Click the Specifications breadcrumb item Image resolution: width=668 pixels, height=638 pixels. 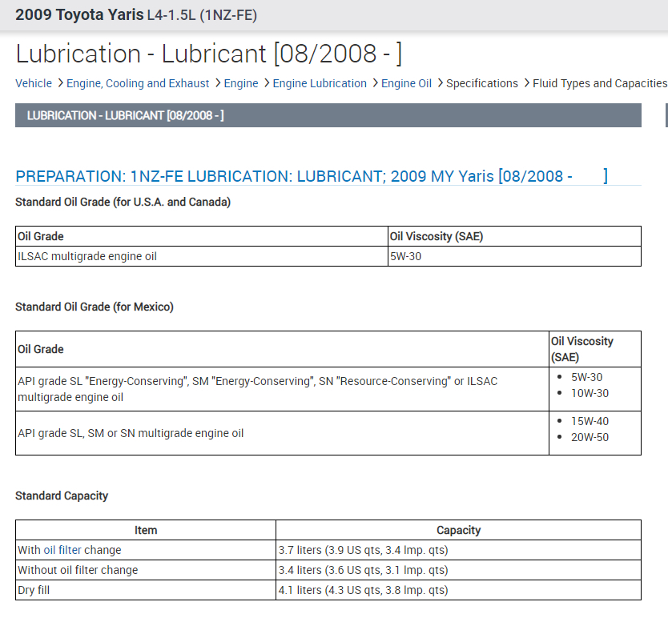(x=482, y=83)
